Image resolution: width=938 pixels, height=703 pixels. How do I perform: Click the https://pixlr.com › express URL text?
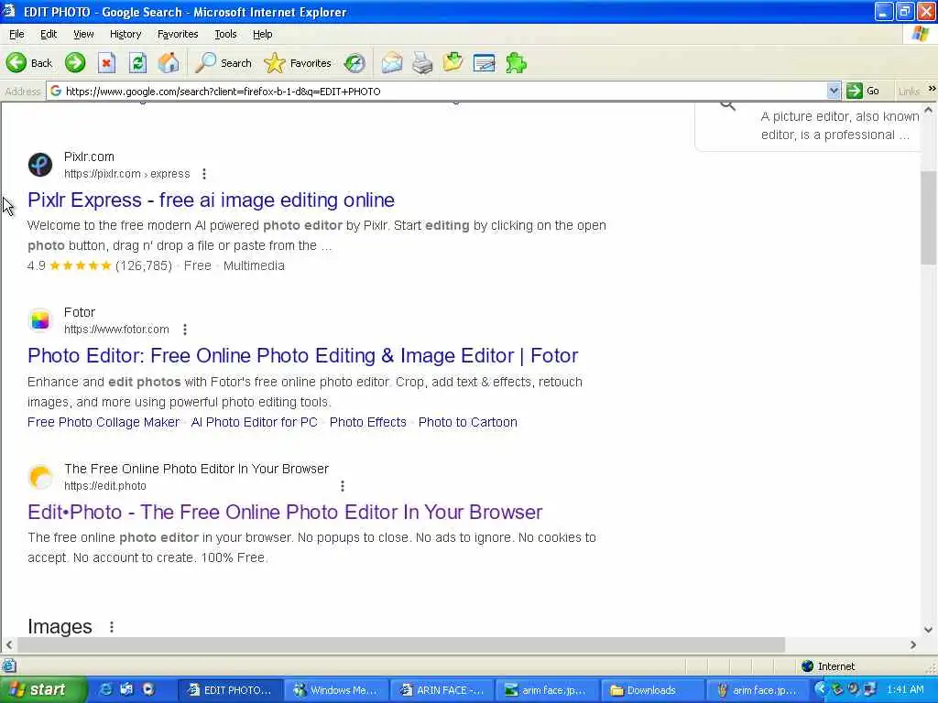click(x=126, y=174)
